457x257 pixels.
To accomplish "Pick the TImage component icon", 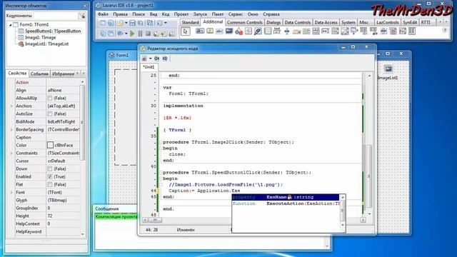I will click(229, 31).
